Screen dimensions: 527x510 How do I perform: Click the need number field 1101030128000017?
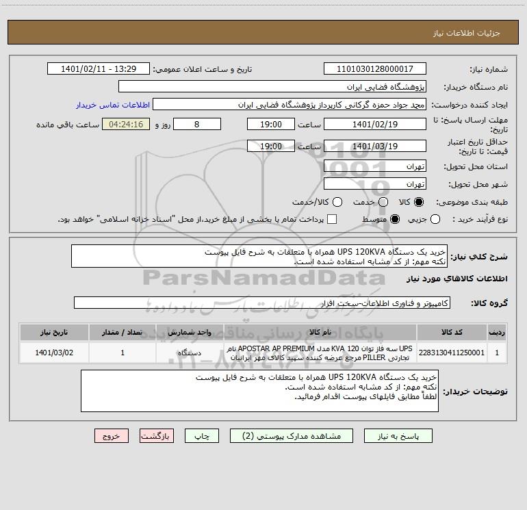click(x=375, y=69)
